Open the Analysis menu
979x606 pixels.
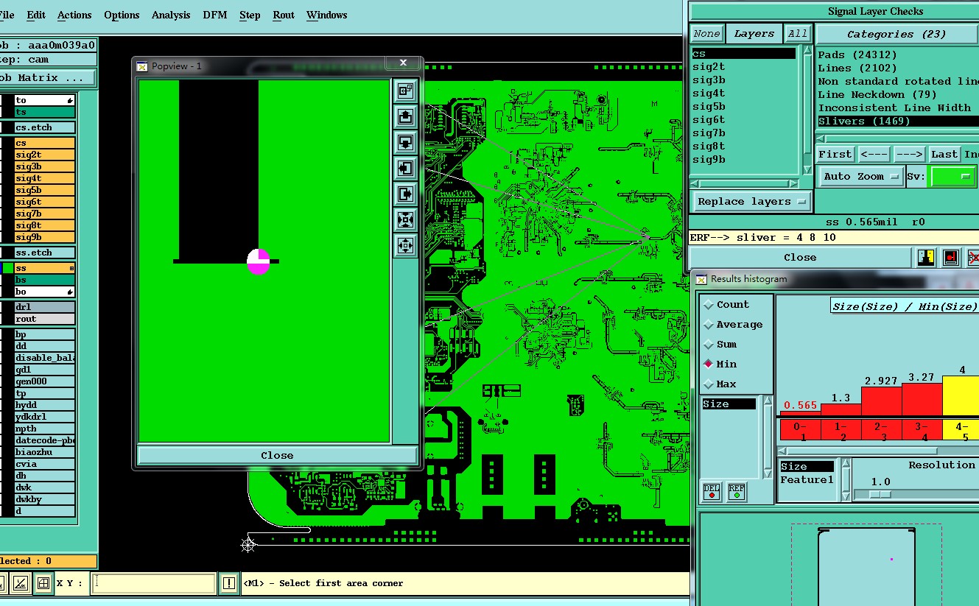pyautogui.click(x=171, y=15)
